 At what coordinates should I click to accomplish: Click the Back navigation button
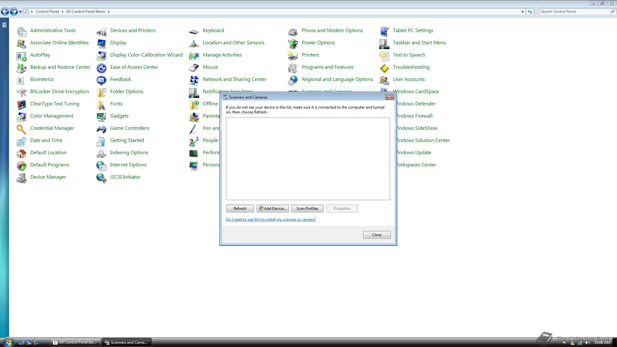[x=5, y=12]
